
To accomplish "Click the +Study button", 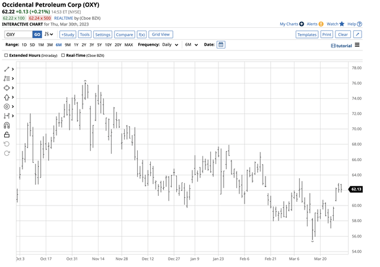I will (68, 34).
